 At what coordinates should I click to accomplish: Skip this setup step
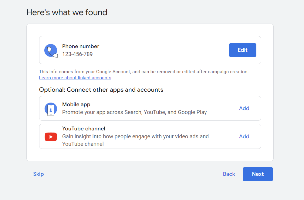tap(39, 174)
